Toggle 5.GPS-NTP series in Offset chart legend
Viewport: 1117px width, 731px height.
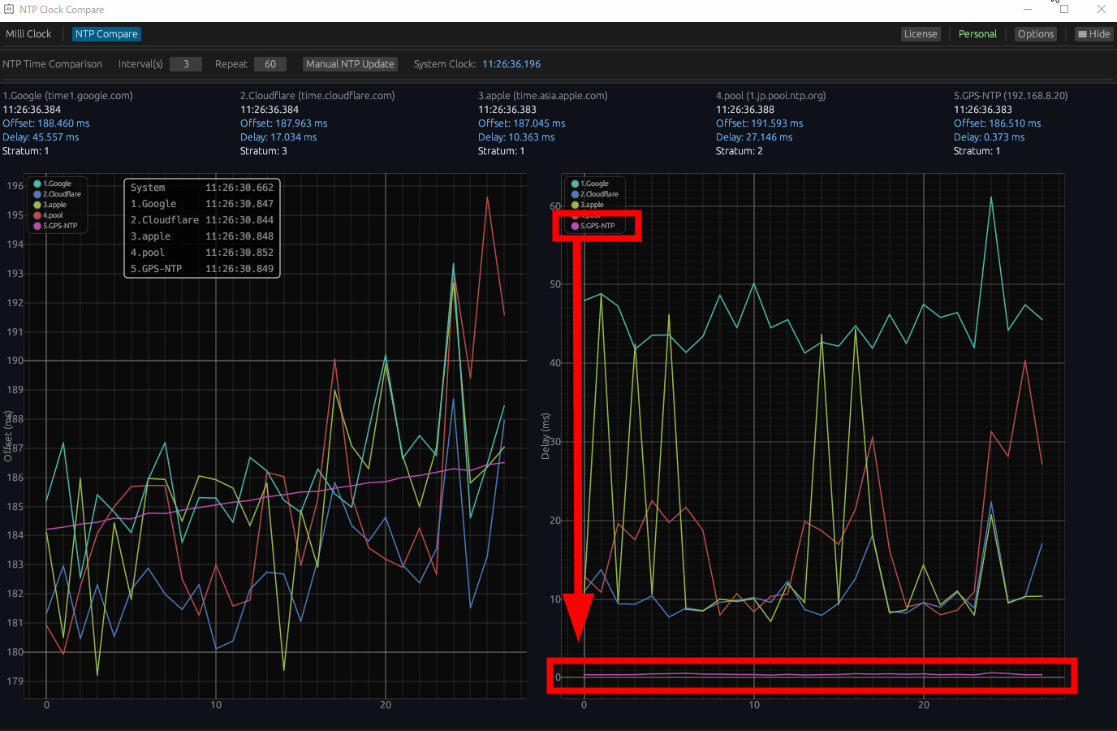tap(59, 226)
